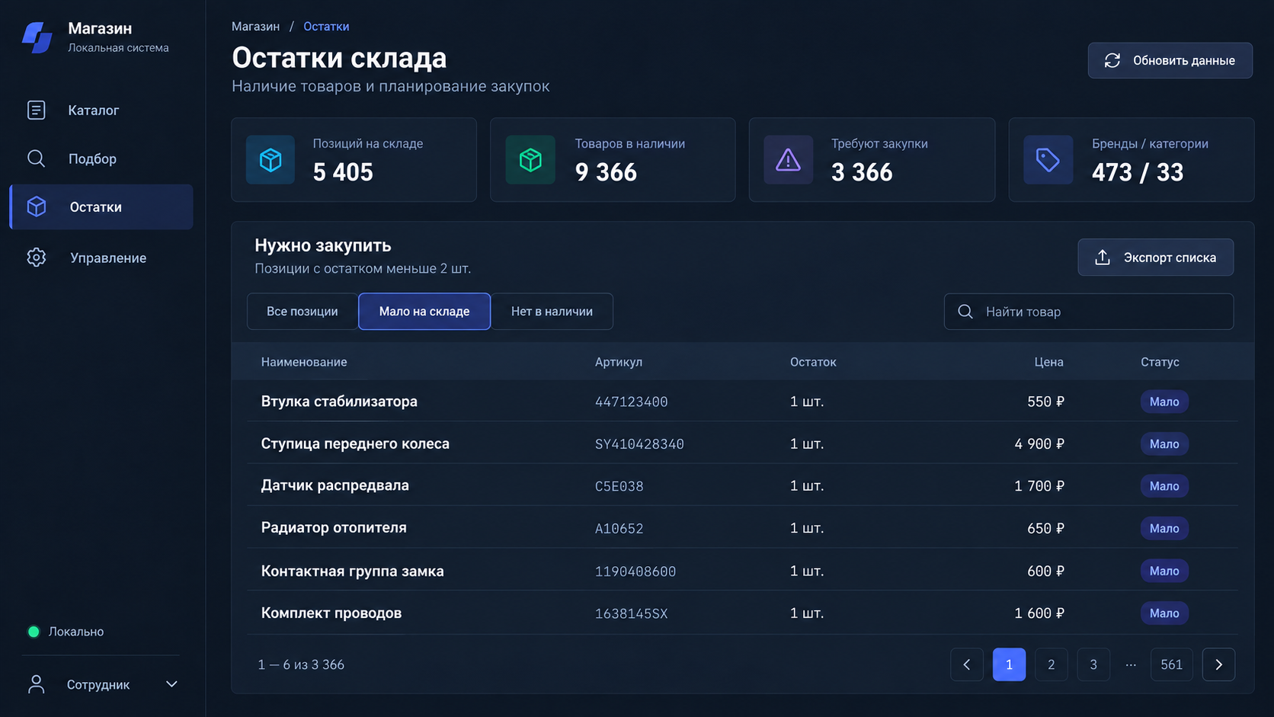The width and height of the screenshot is (1274, 717).
Task: Click the Управление gear icon
Action: point(37,258)
